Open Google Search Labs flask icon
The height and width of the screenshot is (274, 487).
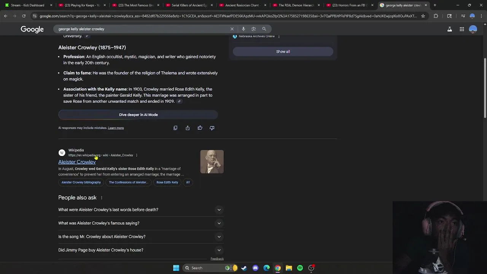click(450, 29)
